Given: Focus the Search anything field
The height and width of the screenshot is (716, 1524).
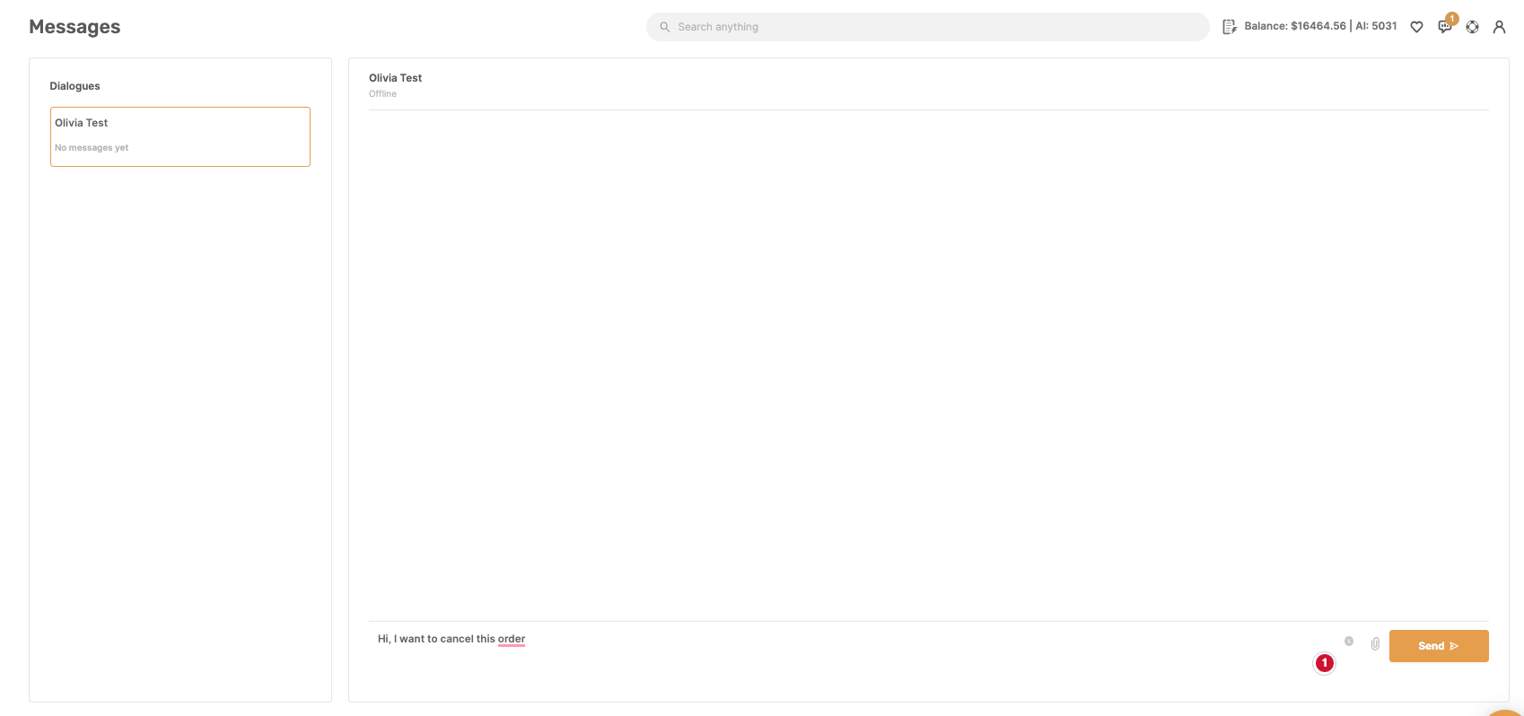Looking at the screenshot, I should tap(927, 27).
